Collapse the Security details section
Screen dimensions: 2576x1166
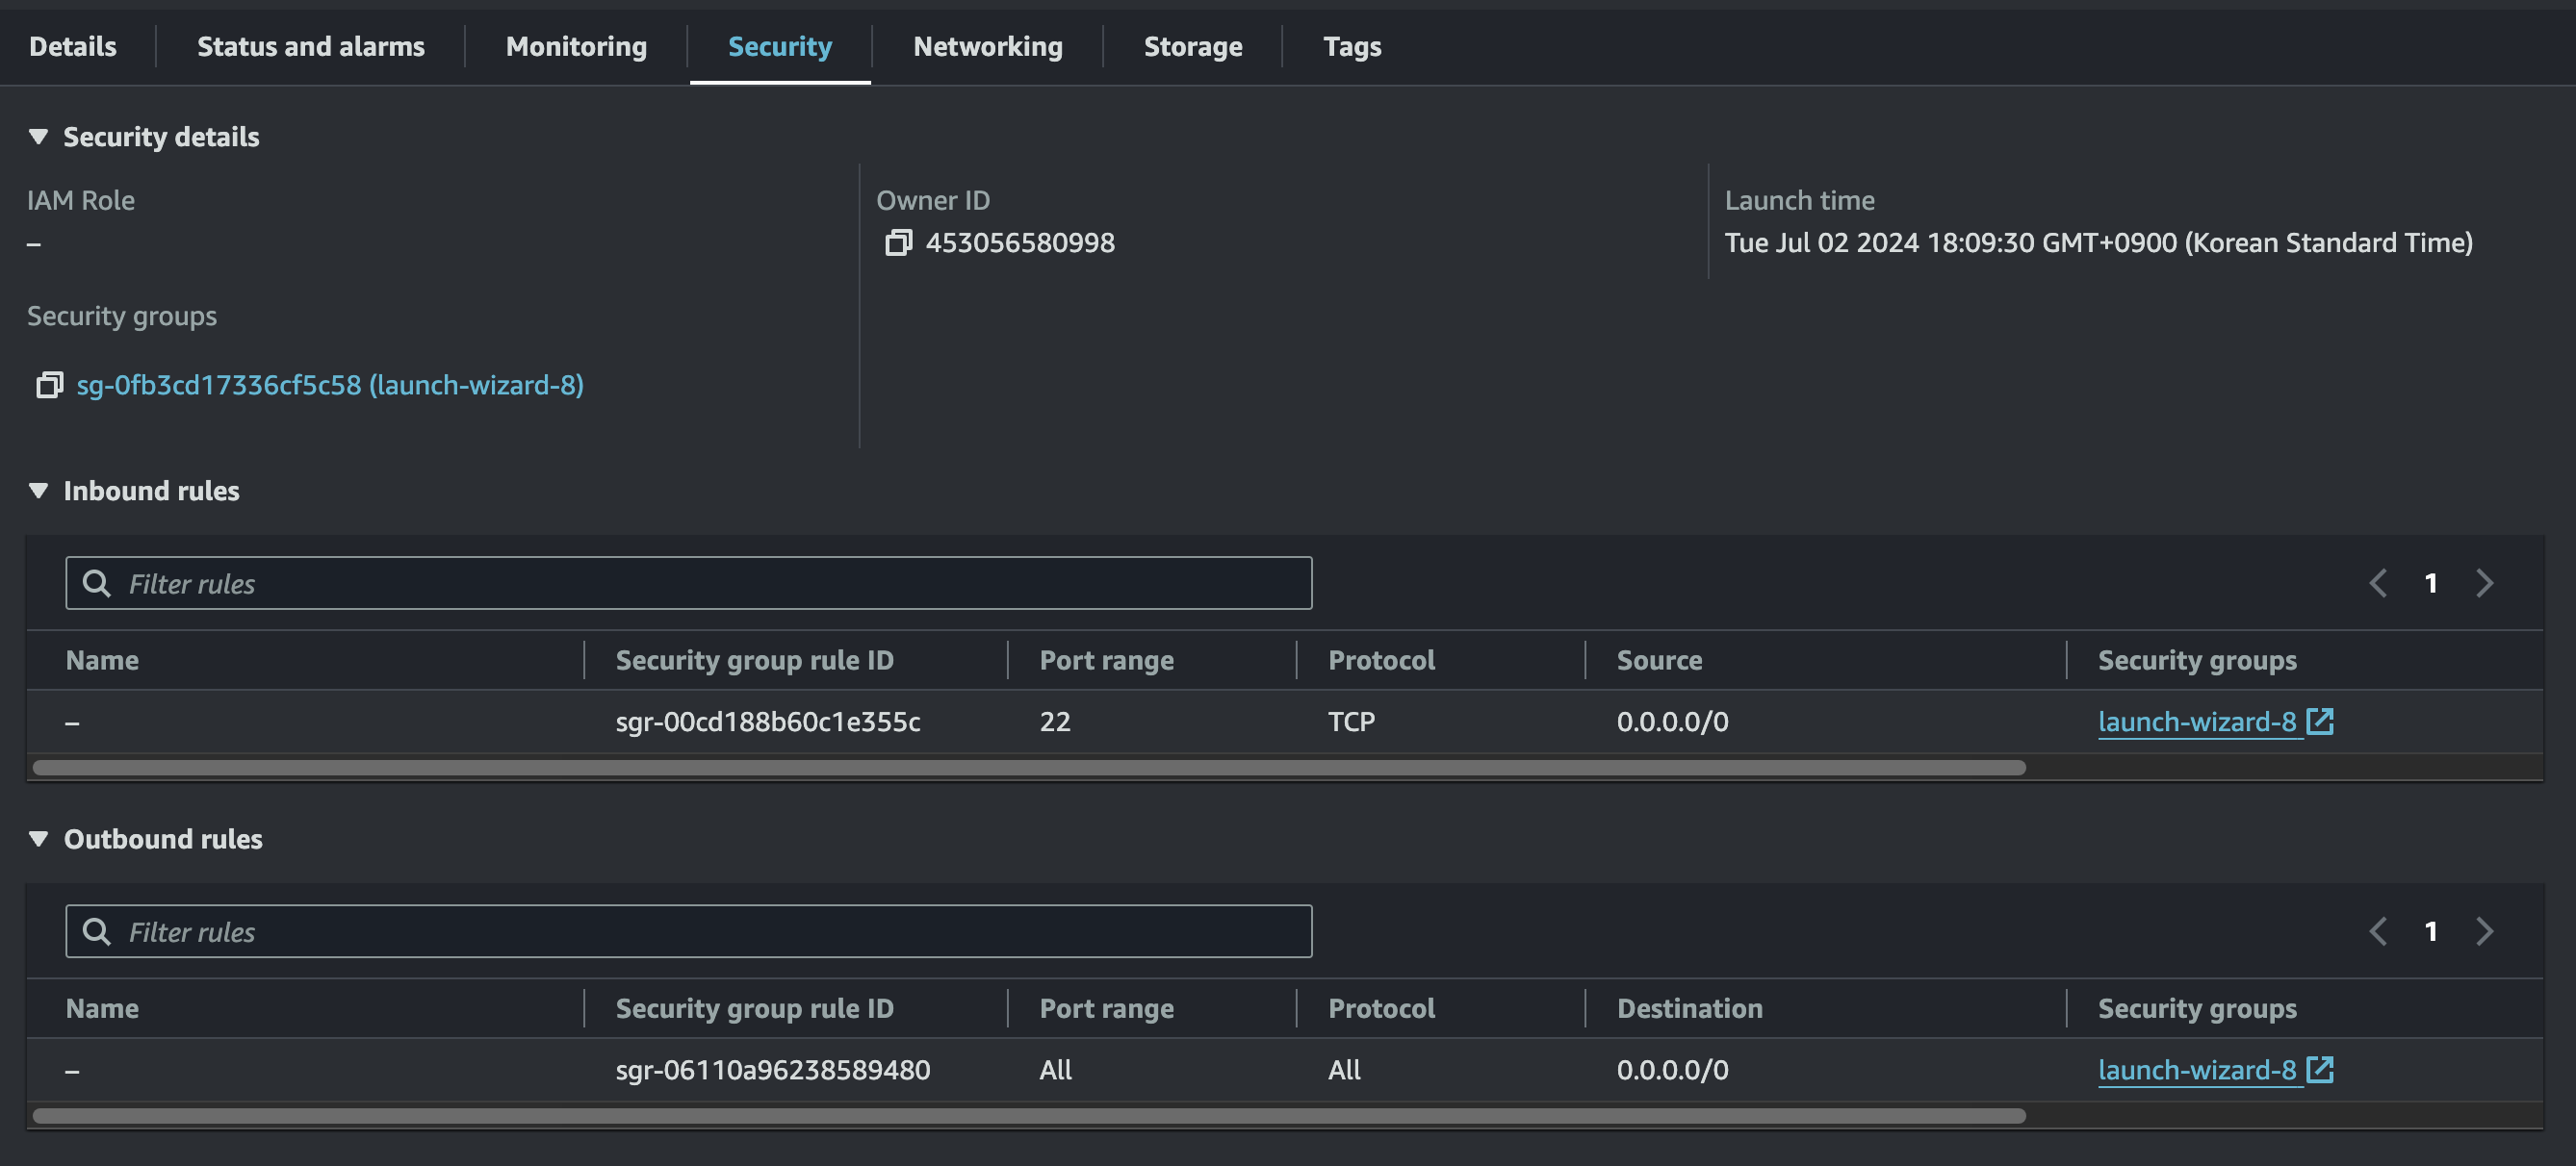[x=38, y=137]
